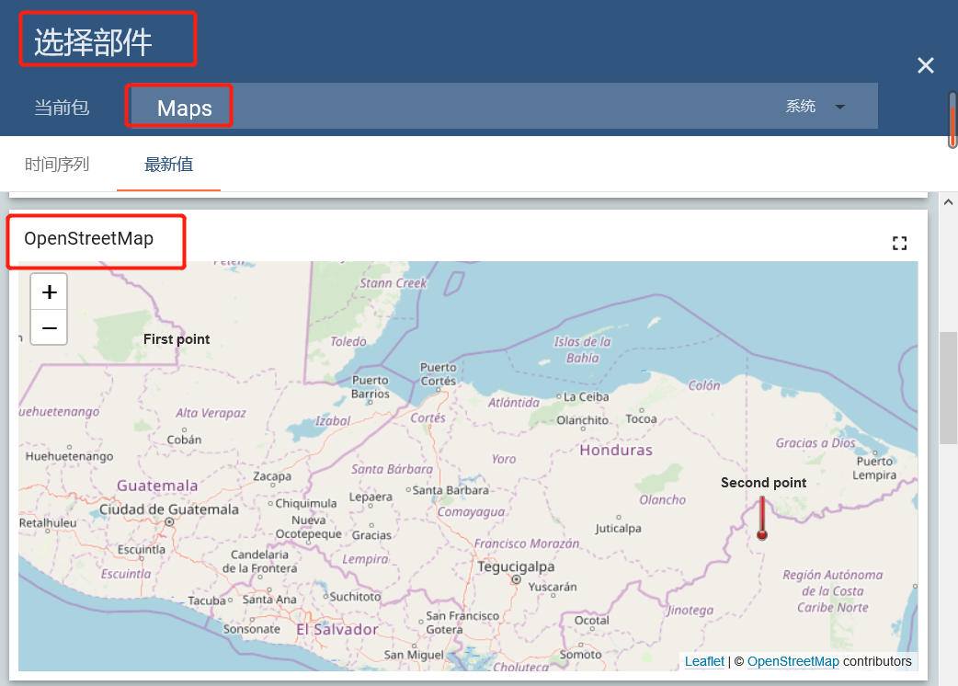Image resolution: width=958 pixels, height=686 pixels.
Task: Select the Maps widget bundle
Action: tap(185, 109)
